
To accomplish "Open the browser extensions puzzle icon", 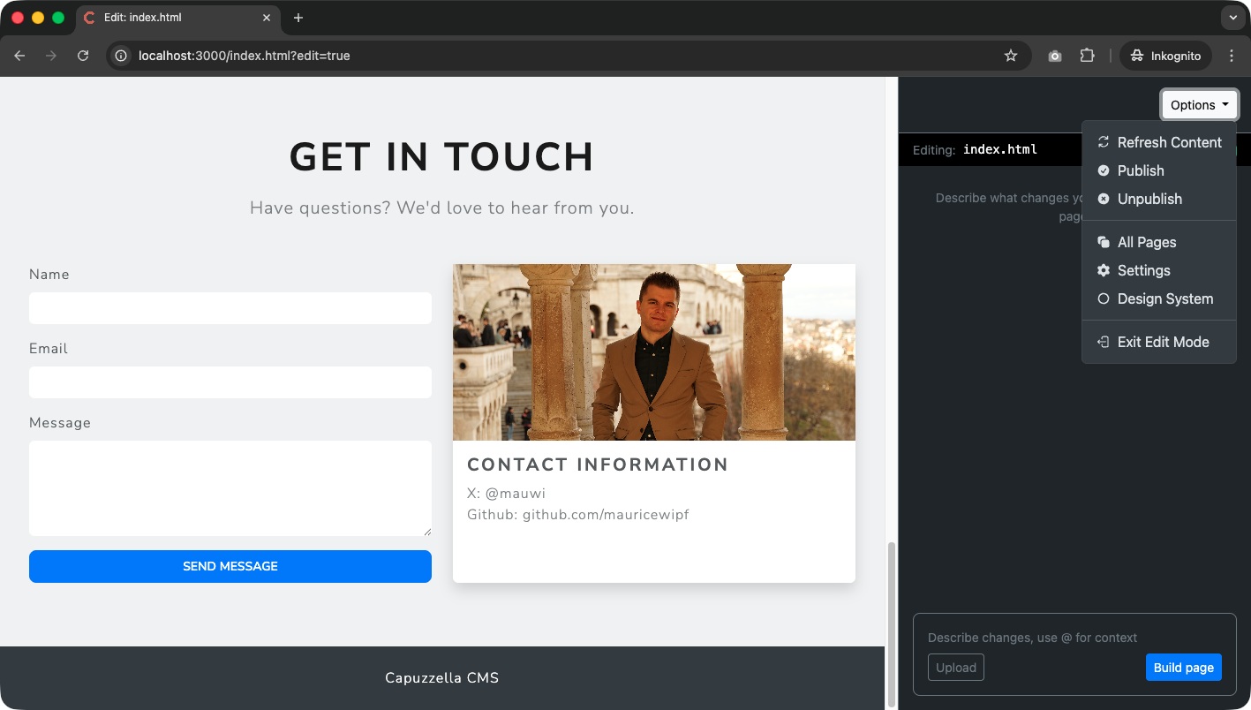I will [x=1087, y=55].
